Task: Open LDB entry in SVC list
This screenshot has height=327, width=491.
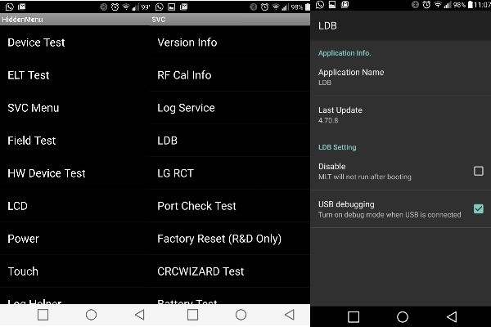Action: point(230,141)
